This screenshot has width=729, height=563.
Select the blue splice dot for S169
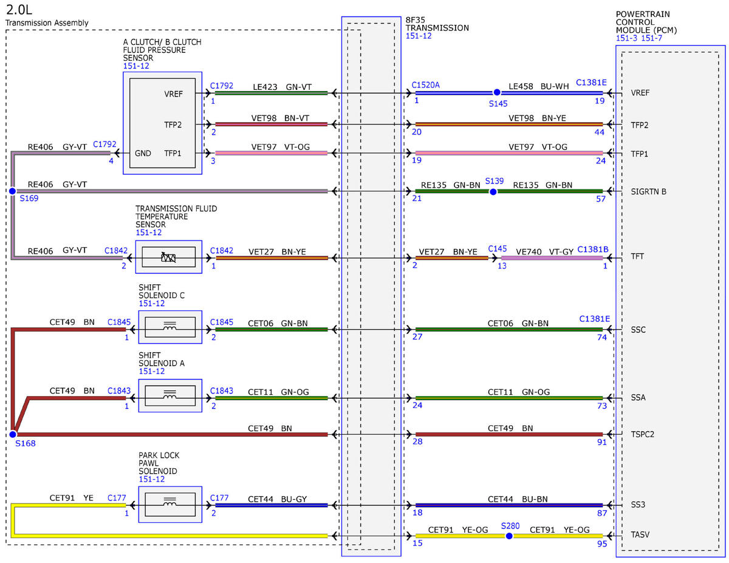[x=12, y=191]
